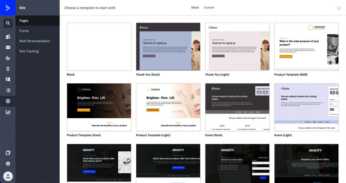Choose the Blank template thumbnail
The image size is (346, 183).
99,47
